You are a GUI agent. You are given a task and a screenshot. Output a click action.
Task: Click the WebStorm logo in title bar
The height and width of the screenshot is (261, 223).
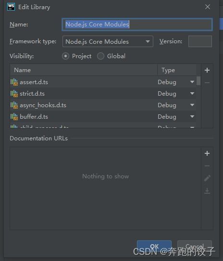pyautogui.click(x=11, y=7)
